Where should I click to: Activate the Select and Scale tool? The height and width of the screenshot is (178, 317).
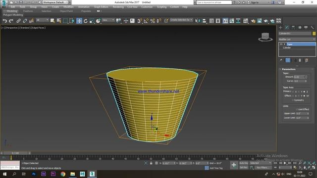(92, 21)
